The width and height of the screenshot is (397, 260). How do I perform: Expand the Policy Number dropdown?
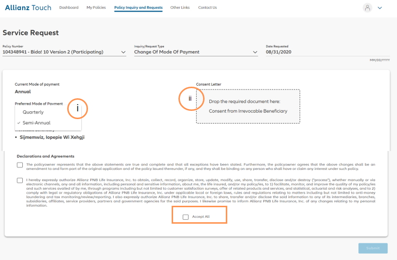pos(64,52)
